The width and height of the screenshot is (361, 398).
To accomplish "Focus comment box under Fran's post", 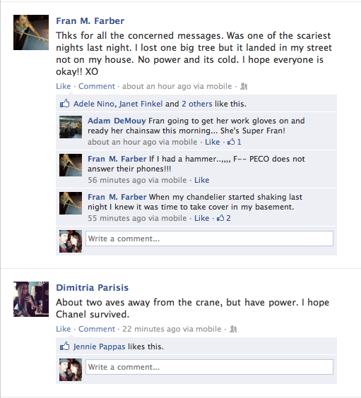I will click(x=209, y=239).
